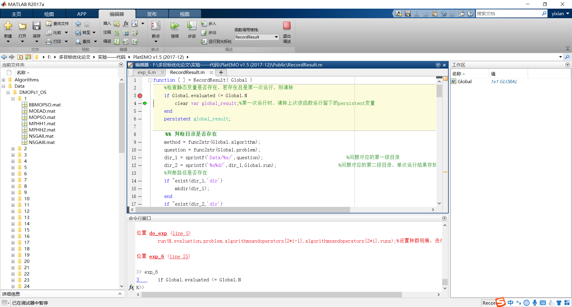Toggle the breakpoint on line 3

coord(140,96)
